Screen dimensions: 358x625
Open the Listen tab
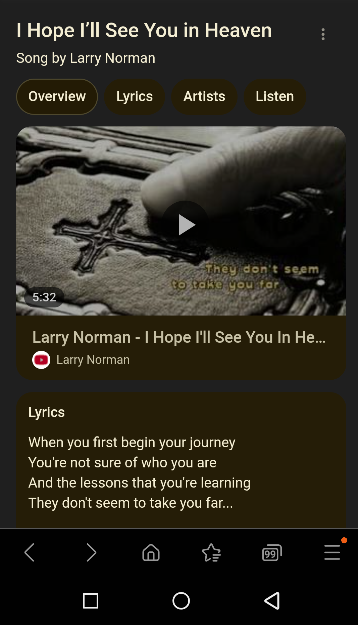tap(275, 97)
